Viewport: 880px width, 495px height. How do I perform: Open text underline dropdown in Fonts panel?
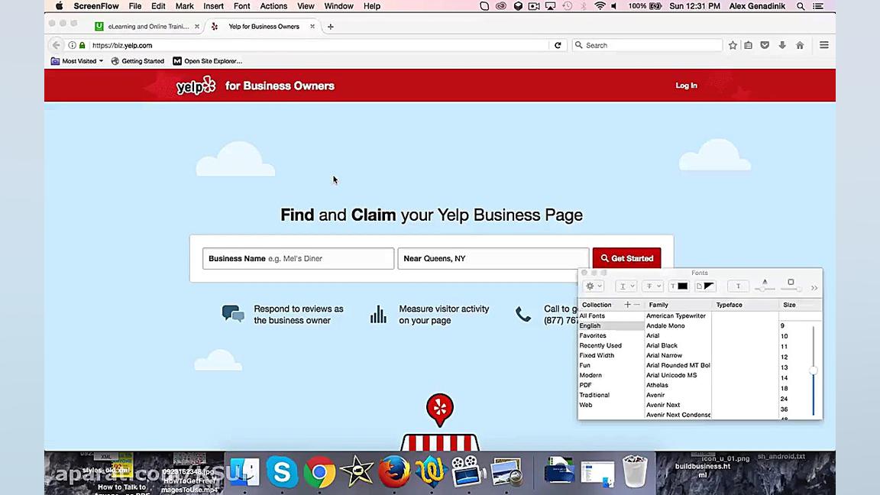[626, 286]
